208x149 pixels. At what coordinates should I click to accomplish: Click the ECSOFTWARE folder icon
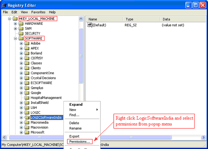(27, 83)
